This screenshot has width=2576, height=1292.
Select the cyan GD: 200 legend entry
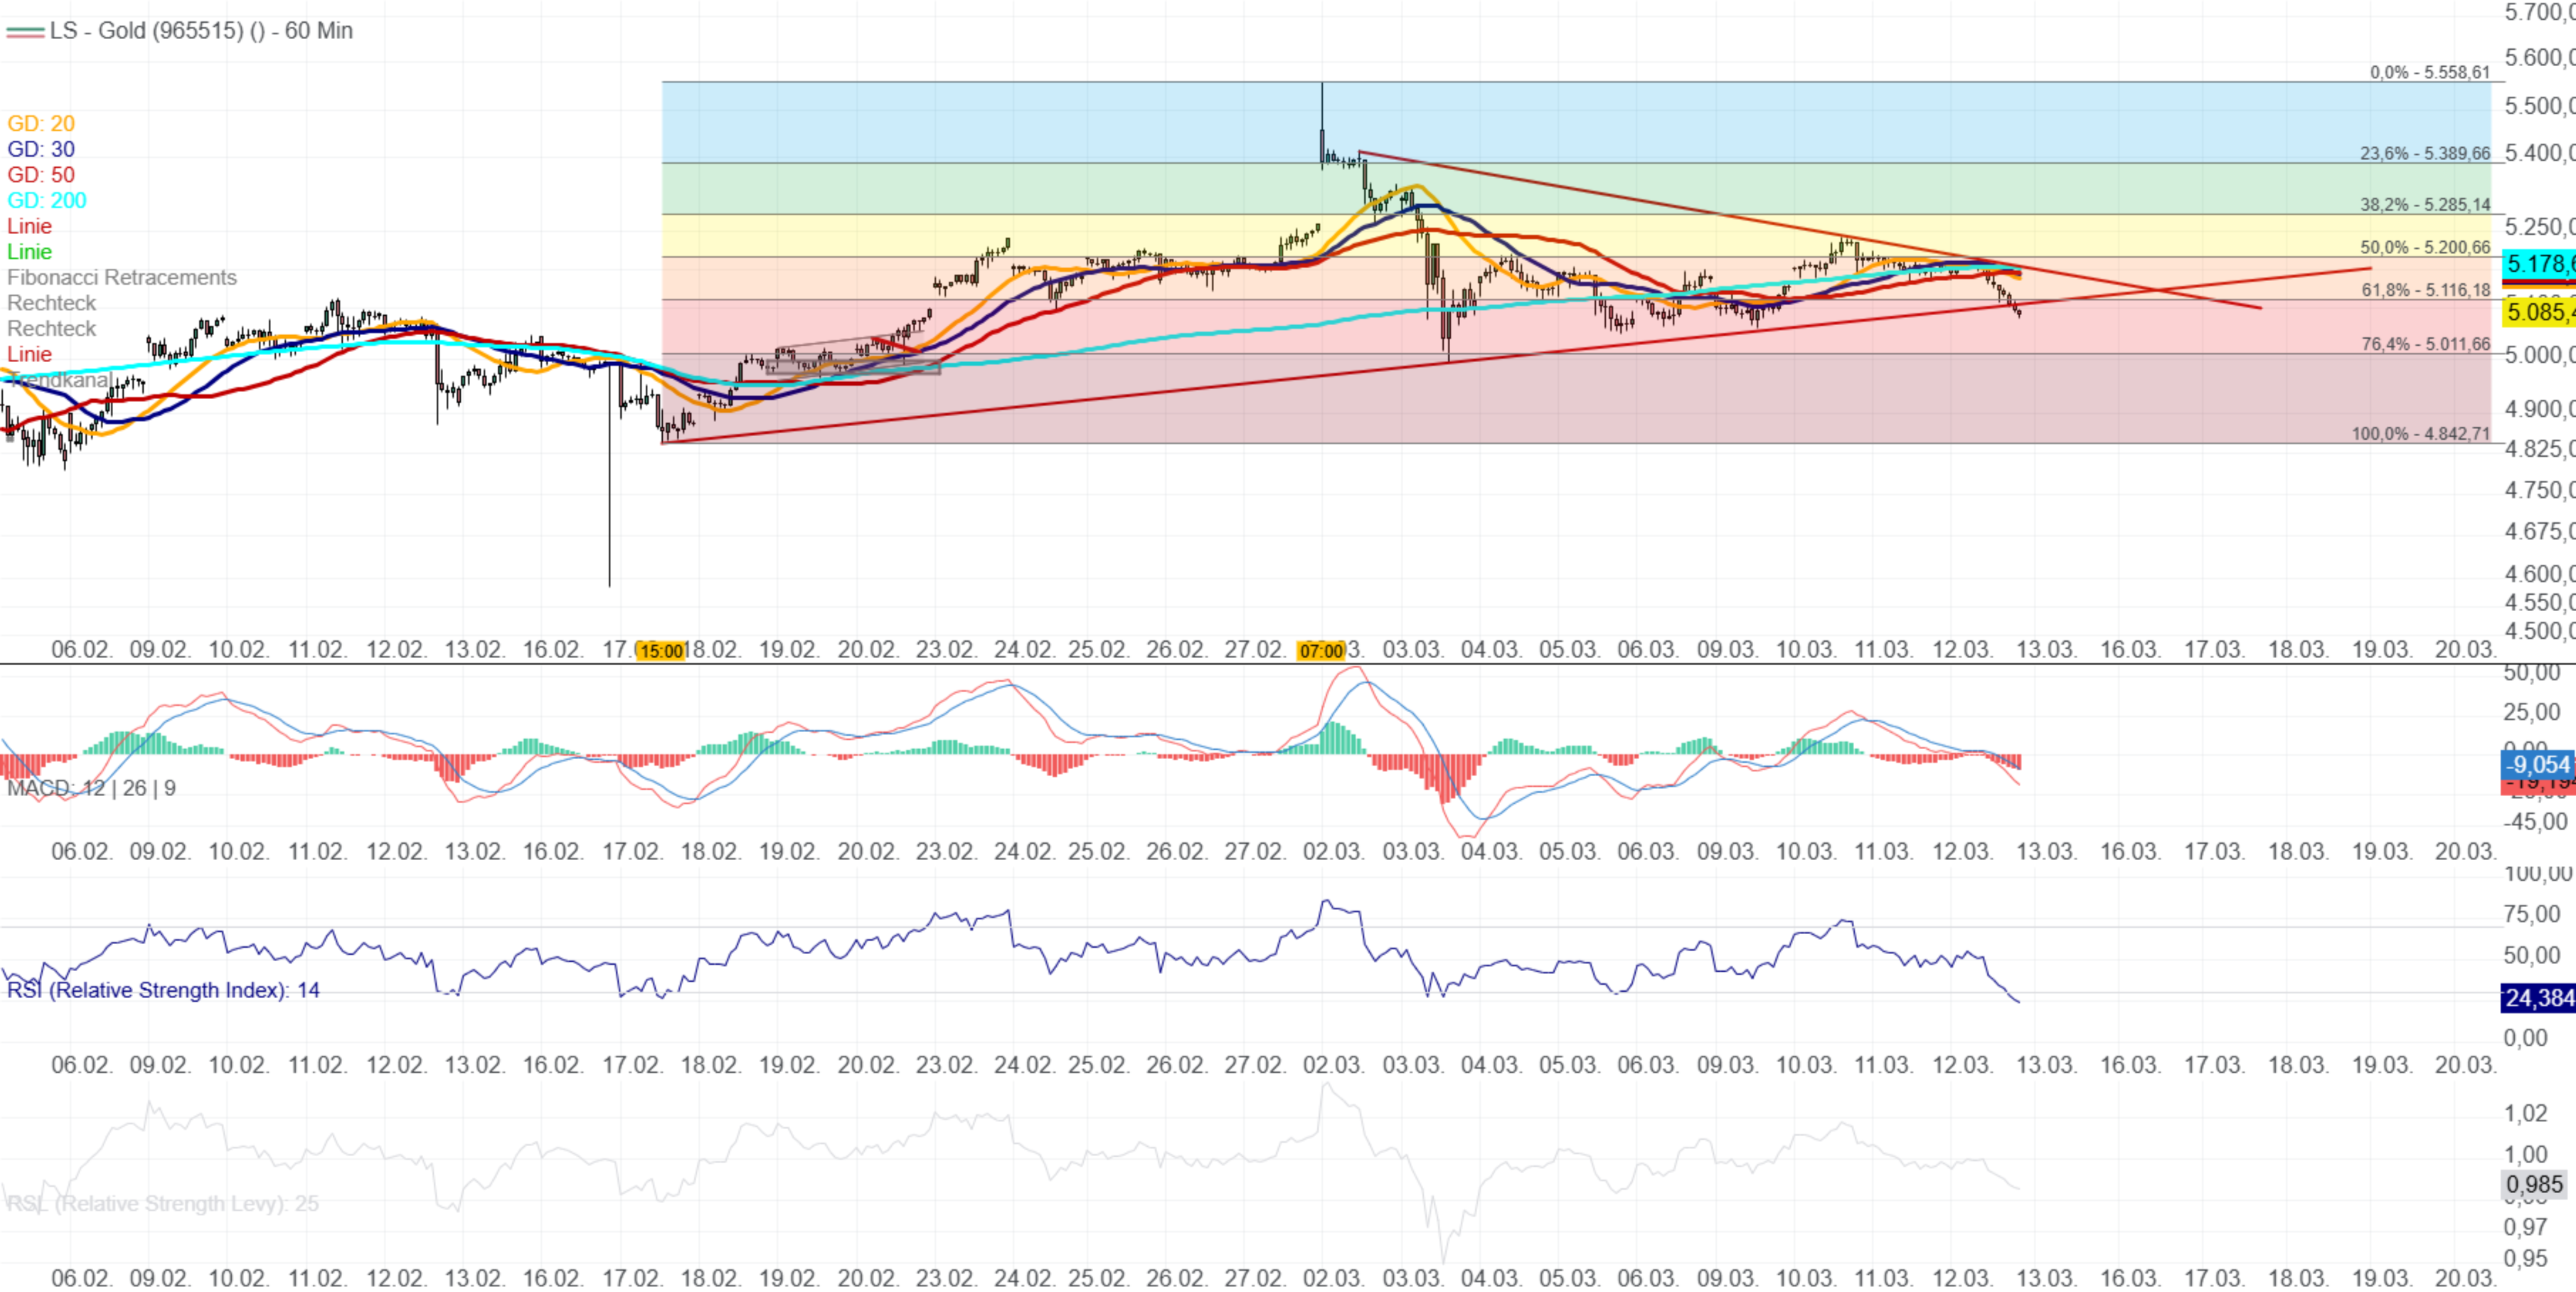47,200
